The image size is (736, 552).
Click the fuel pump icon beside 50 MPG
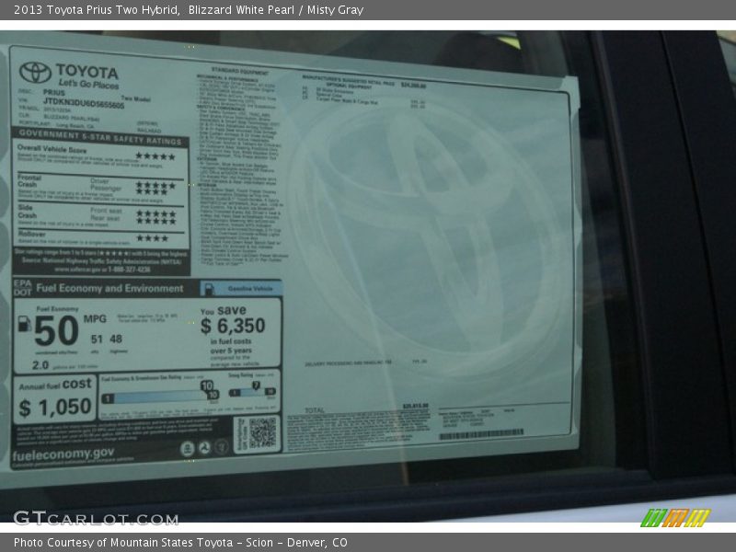24,323
